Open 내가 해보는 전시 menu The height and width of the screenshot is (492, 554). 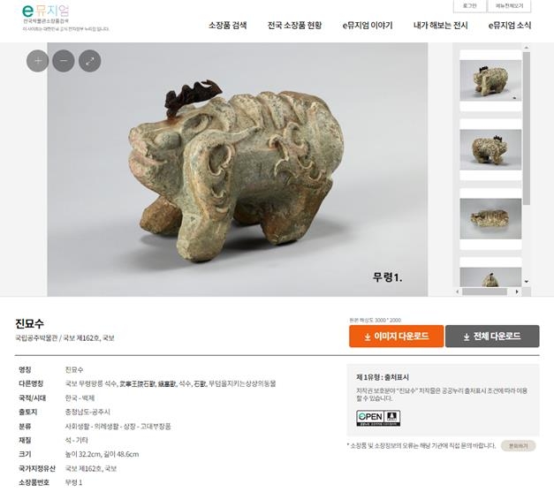[x=441, y=26]
